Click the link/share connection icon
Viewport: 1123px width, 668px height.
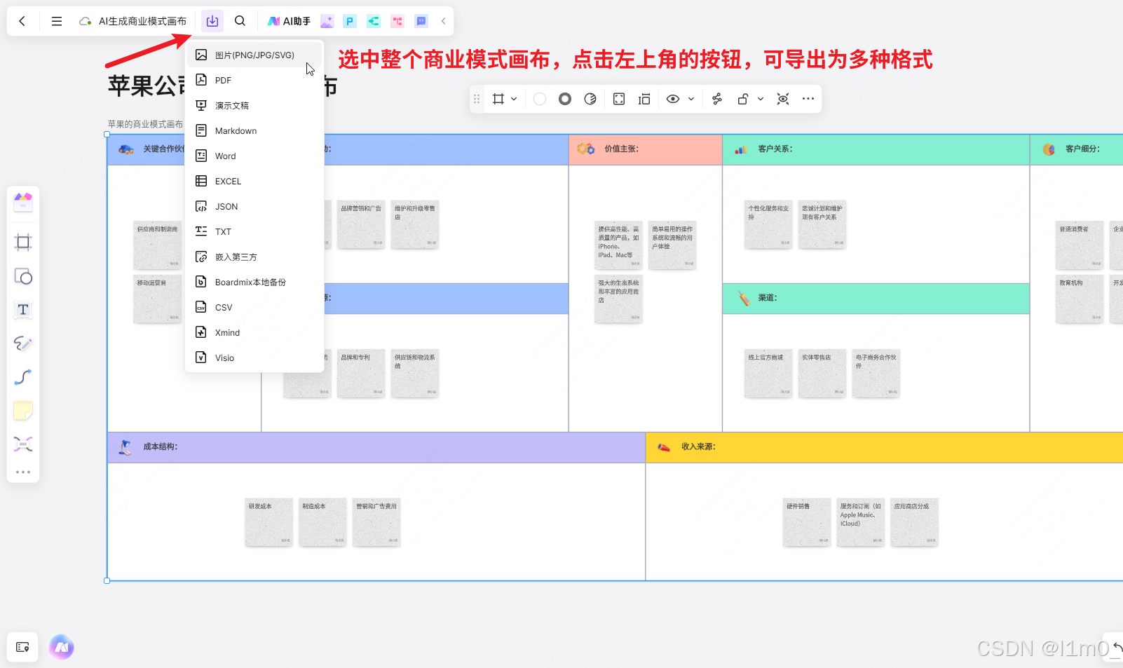tap(717, 99)
